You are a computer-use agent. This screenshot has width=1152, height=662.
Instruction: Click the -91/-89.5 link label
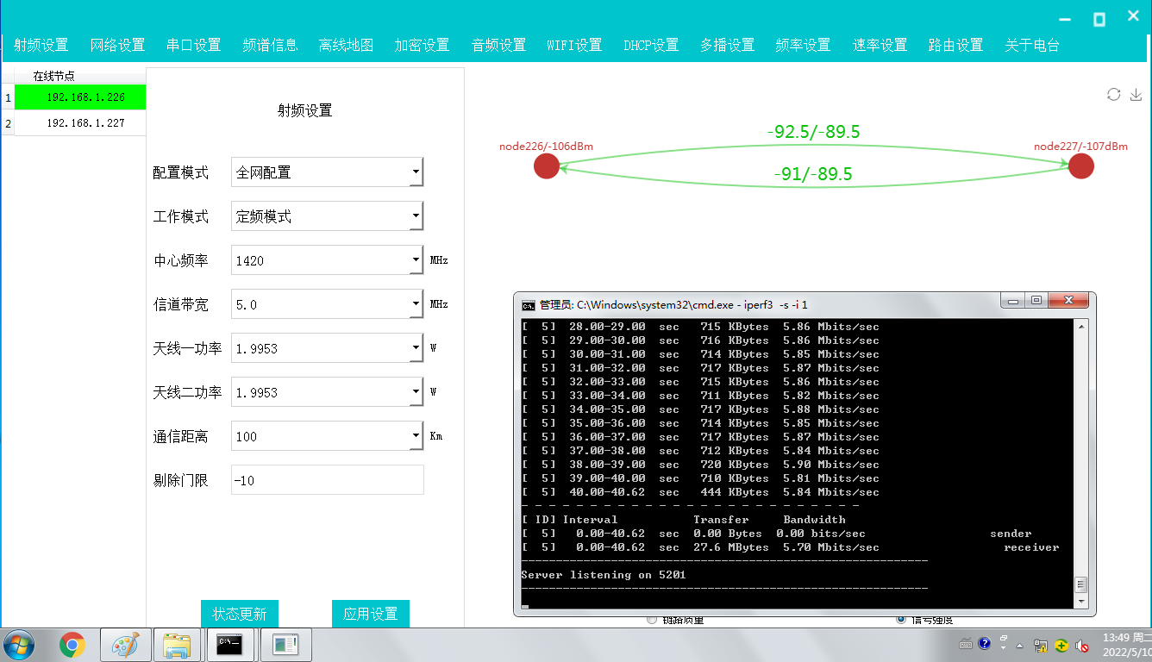coord(812,174)
